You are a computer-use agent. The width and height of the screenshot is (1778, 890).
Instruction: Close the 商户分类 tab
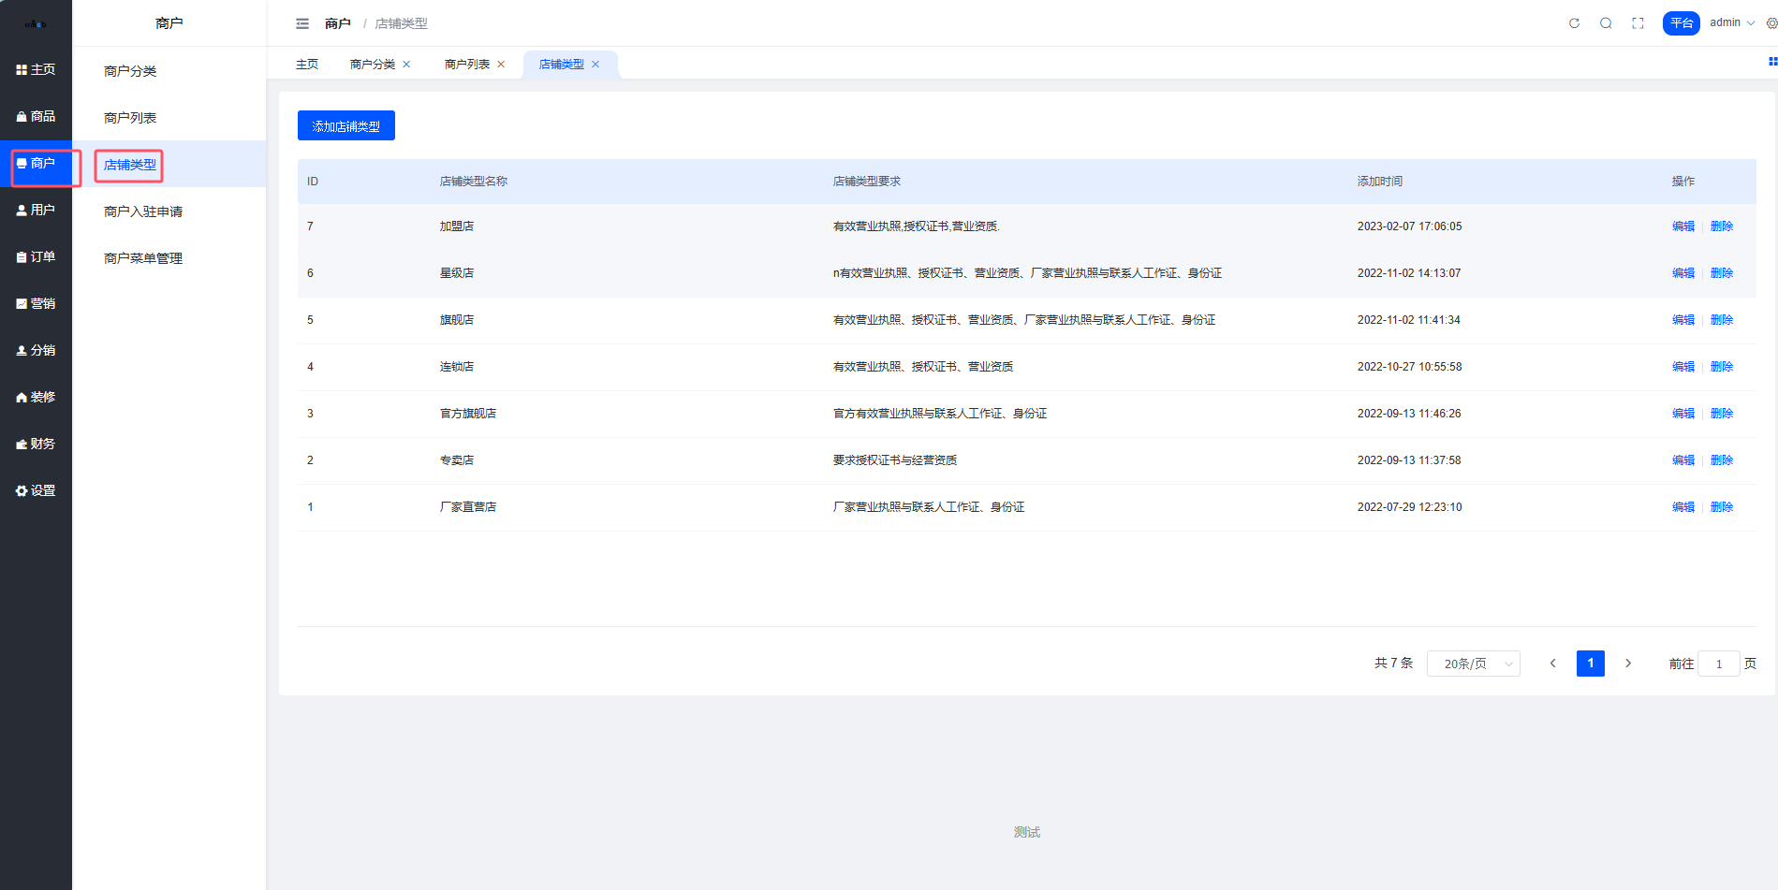[x=406, y=65]
